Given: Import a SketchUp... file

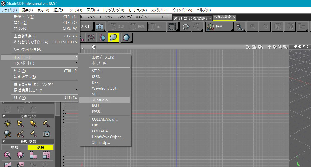Looking at the screenshot, I should point(110,143).
